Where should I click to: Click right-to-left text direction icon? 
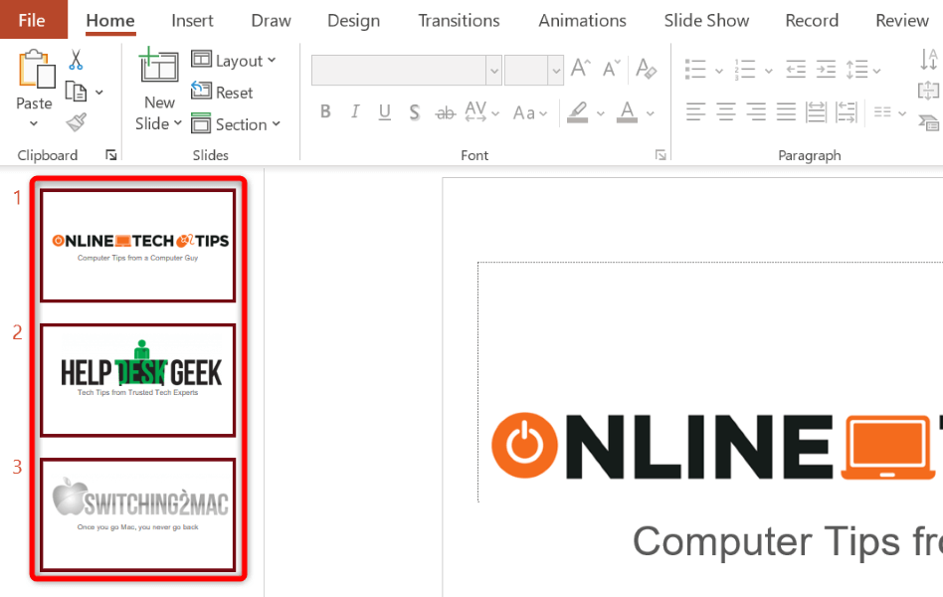(x=847, y=111)
